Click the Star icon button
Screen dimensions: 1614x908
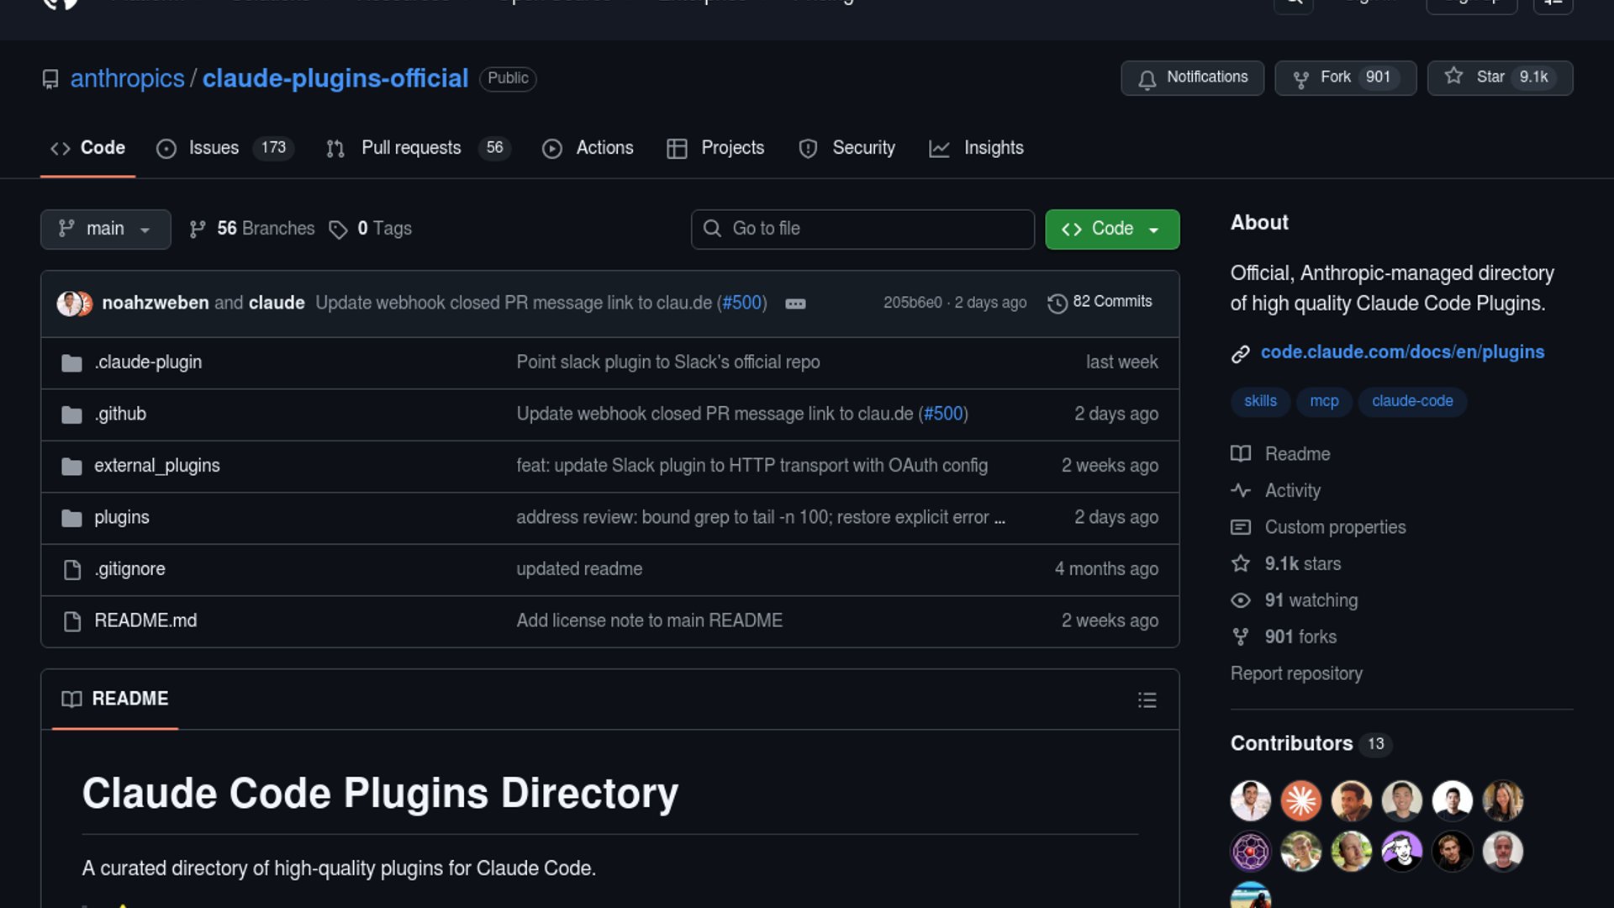1454,77
